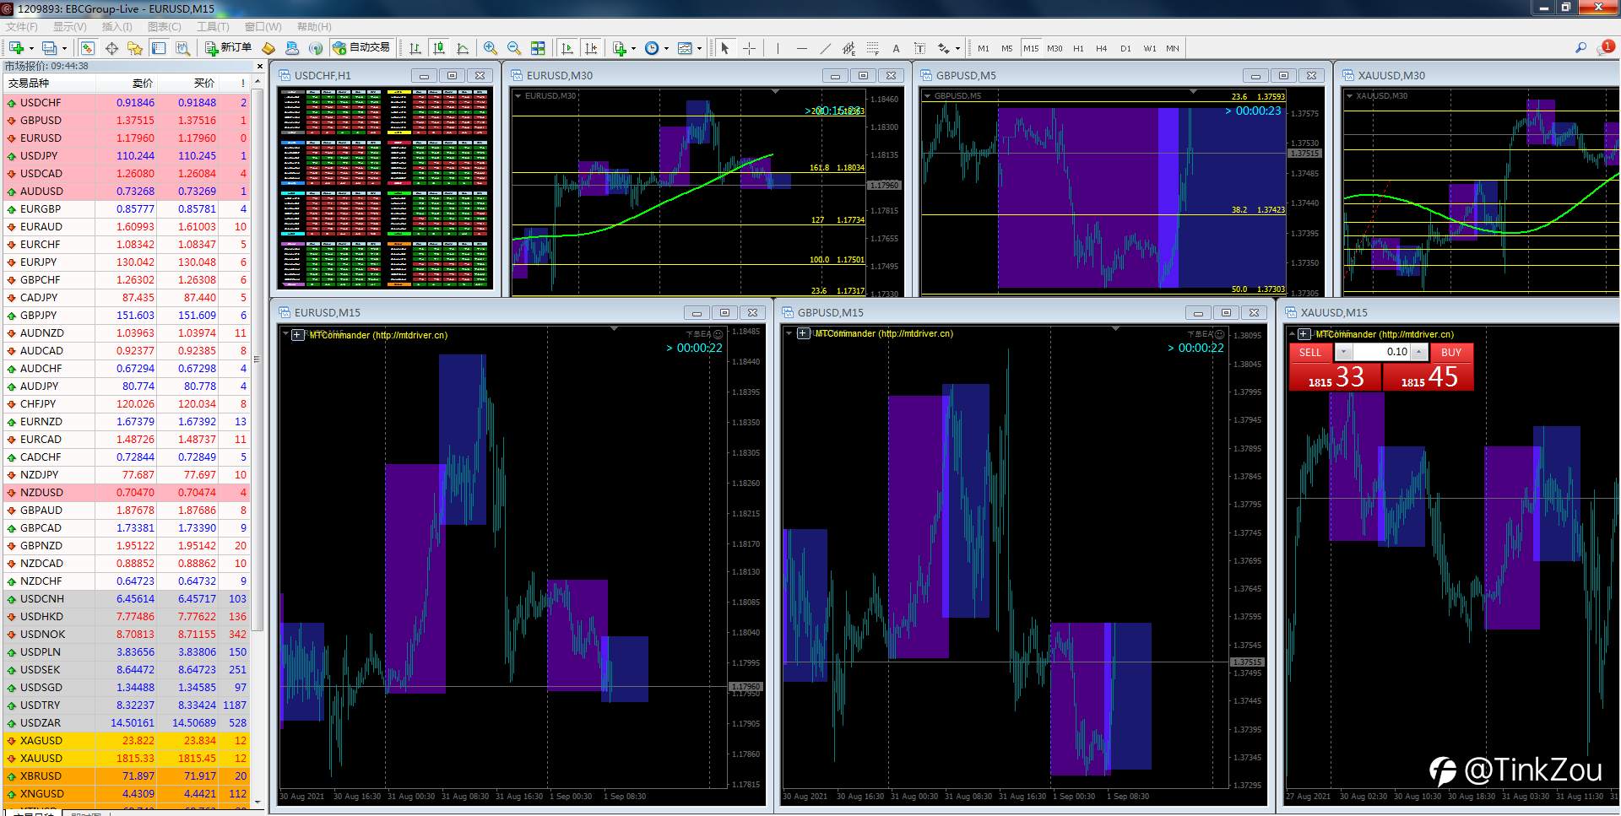Toggle the Market Watch panel icon
The height and width of the screenshot is (816, 1621).
(x=88, y=48)
